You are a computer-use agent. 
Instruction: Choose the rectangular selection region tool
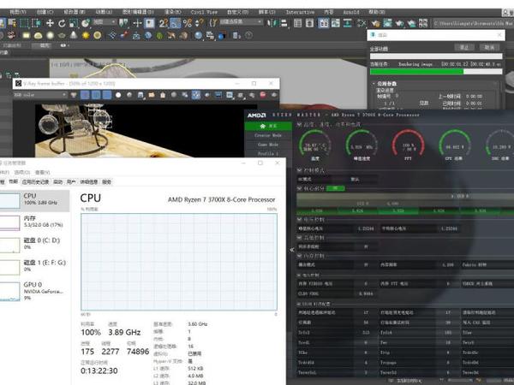point(24,23)
